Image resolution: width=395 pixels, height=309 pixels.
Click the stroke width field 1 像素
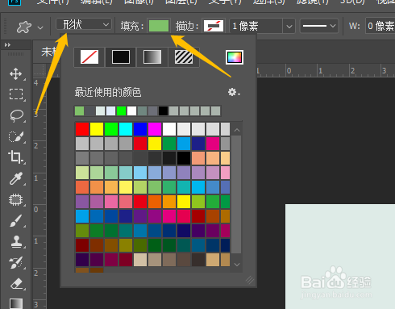tap(256, 26)
